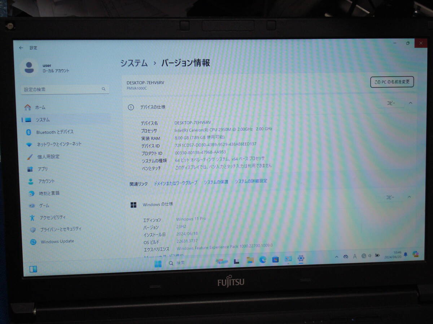Screen dimensions: 433x324
Task: Click the volume speaker icon in the tray
Action: (x=371, y=256)
